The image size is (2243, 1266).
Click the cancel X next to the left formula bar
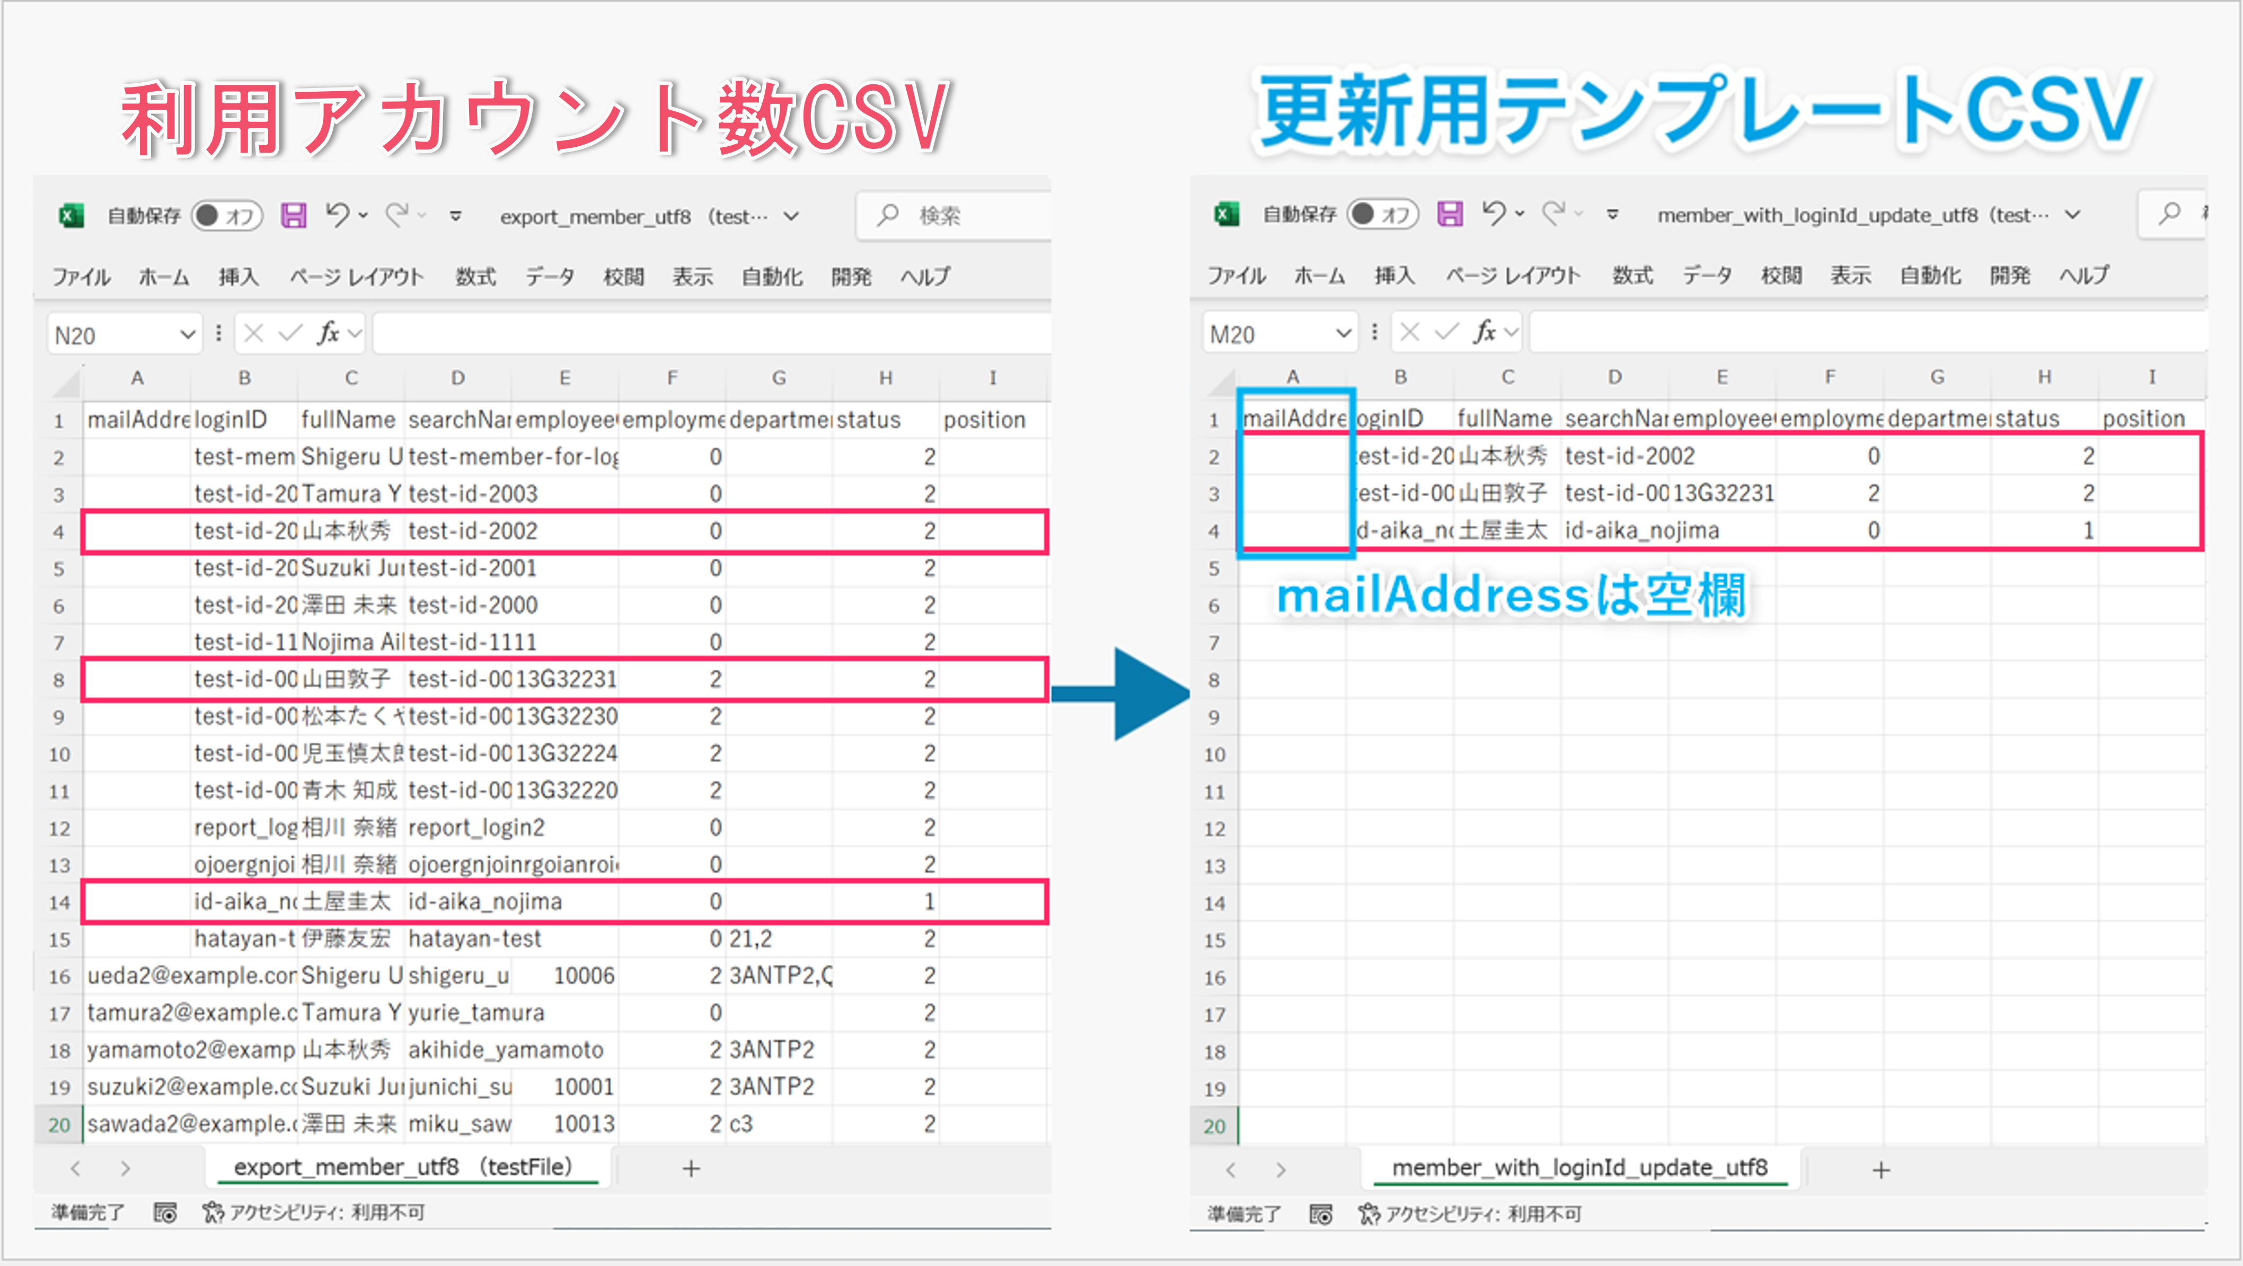[x=253, y=333]
